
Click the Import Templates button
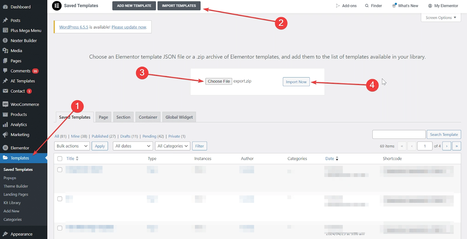point(179,6)
